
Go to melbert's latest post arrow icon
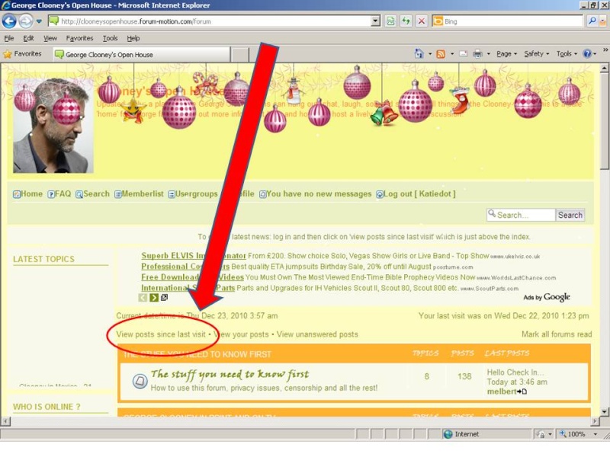pos(522,391)
